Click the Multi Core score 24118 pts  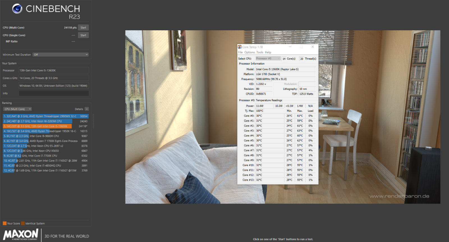pos(70,28)
